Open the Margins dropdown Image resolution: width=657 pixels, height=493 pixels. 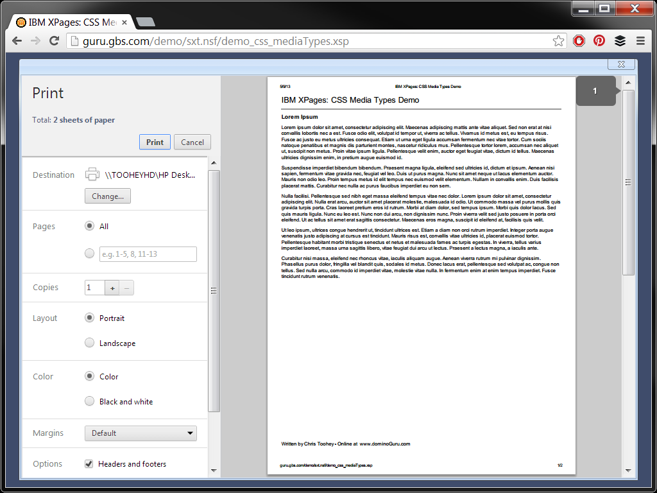coord(141,433)
